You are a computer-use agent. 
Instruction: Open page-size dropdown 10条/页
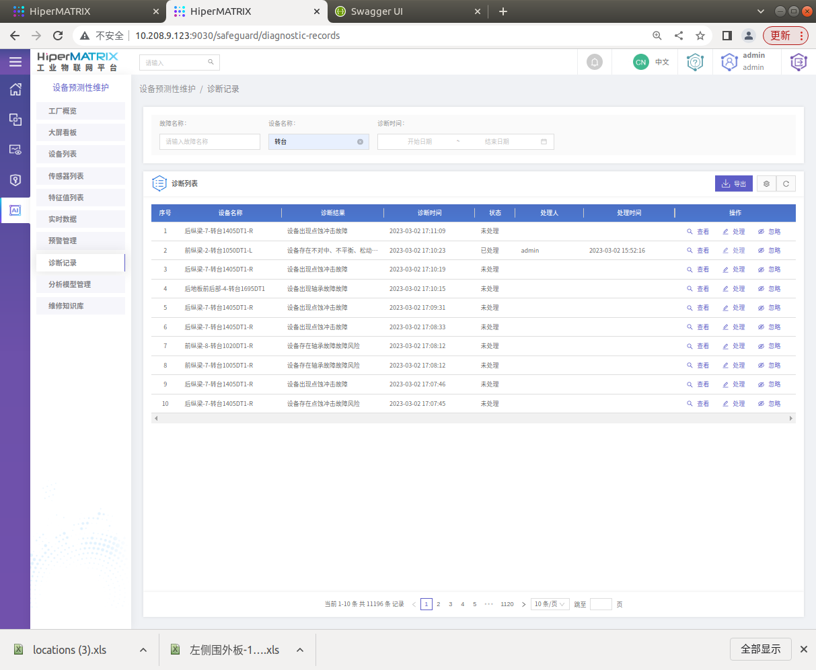[550, 604]
